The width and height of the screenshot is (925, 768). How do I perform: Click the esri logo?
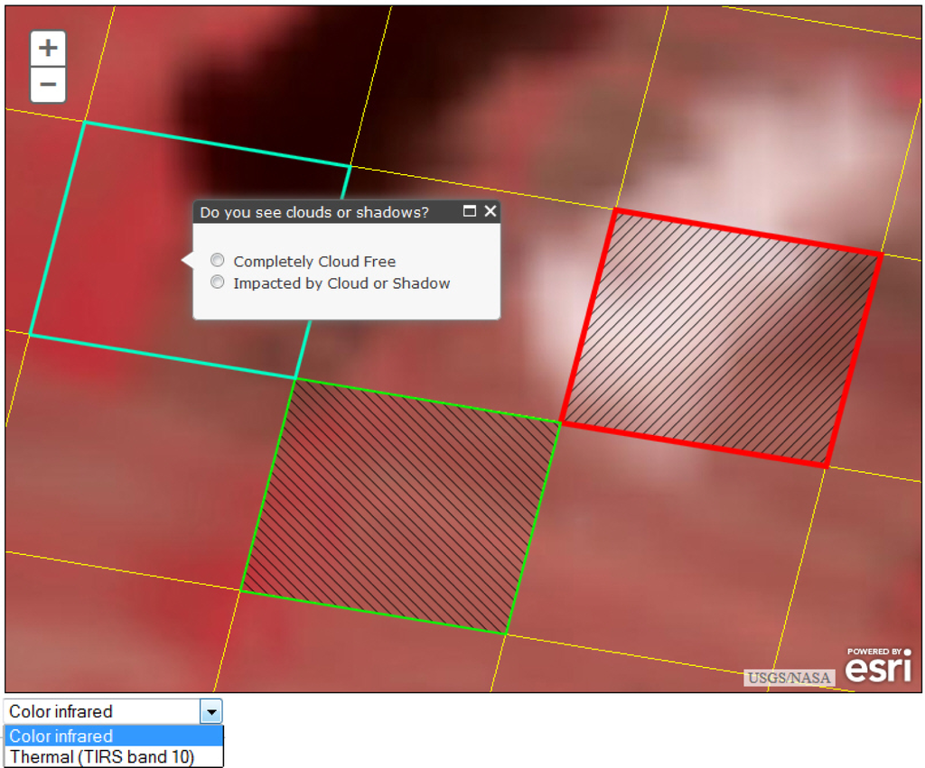pyautogui.click(x=878, y=668)
